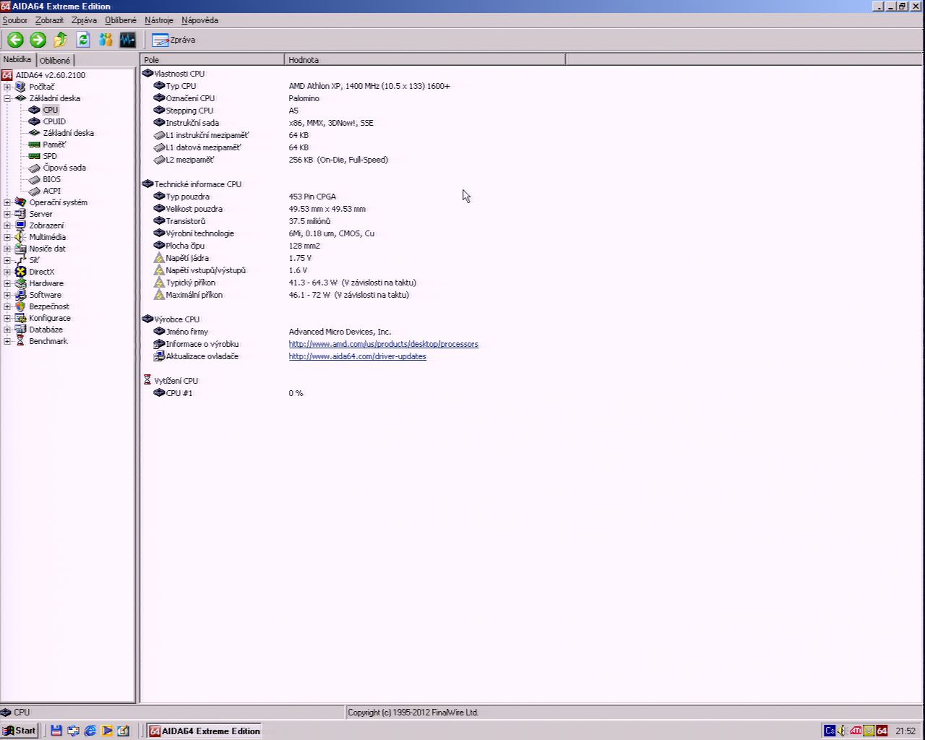Open the Soubor menu
The width and height of the screenshot is (925, 740).
click(x=15, y=20)
